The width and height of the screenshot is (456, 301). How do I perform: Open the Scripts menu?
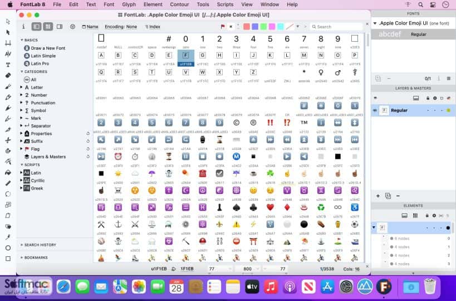pos(225,4)
